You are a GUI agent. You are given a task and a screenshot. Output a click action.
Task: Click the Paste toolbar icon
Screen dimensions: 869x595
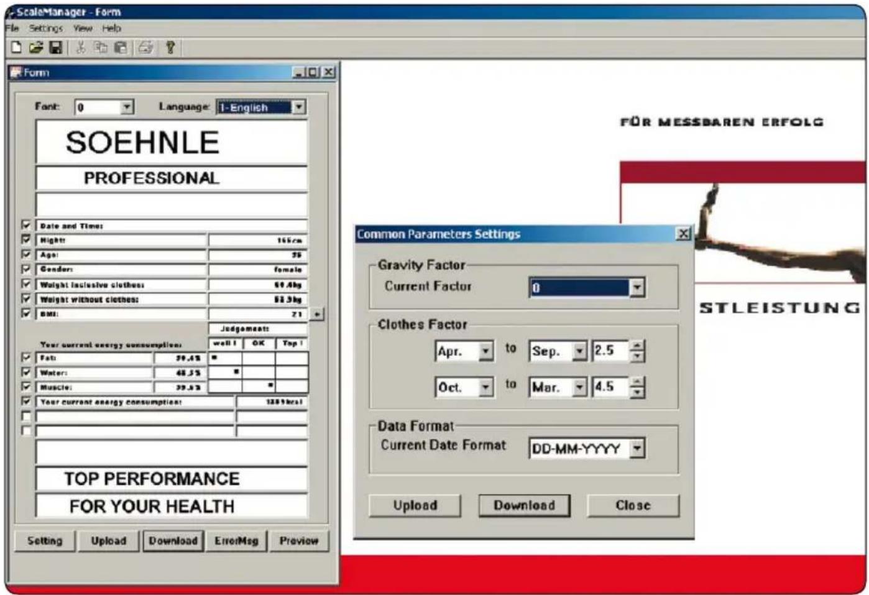[121, 47]
